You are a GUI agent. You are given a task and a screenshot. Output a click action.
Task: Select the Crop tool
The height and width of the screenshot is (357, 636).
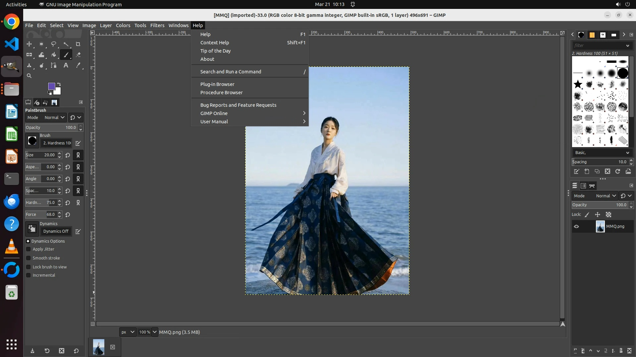coord(78,44)
